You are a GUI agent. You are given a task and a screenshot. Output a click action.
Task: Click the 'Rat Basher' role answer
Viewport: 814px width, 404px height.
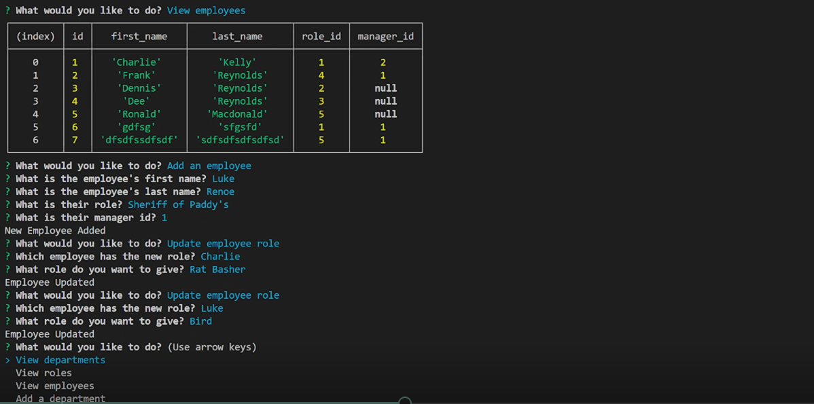[x=217, y=269]
